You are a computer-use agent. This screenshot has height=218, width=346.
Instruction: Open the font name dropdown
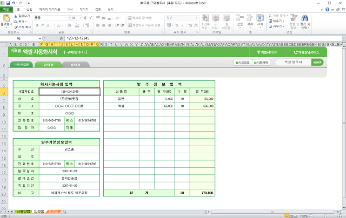click(69, 18)
